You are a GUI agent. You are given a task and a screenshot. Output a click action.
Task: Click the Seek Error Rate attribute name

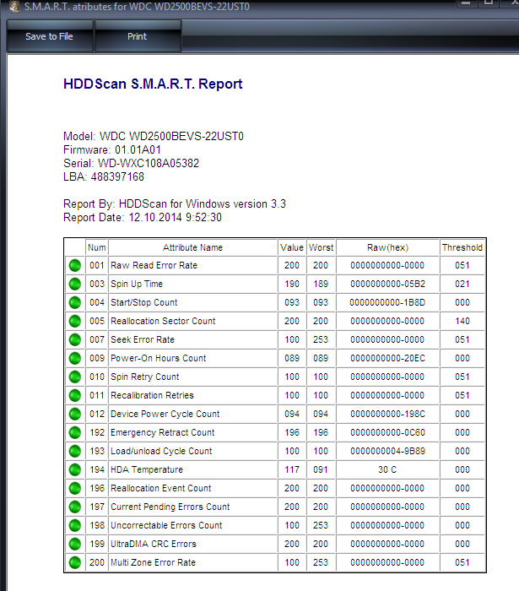[x=143, y=339]
